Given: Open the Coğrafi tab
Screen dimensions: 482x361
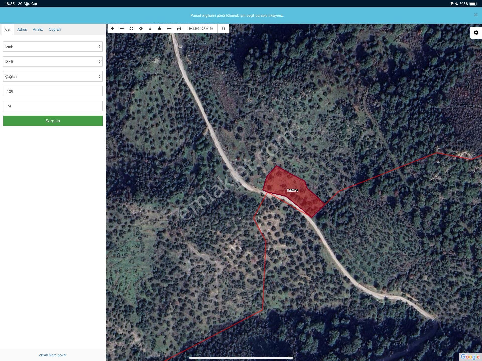Looking at the screenshot, I should (55, 29).
